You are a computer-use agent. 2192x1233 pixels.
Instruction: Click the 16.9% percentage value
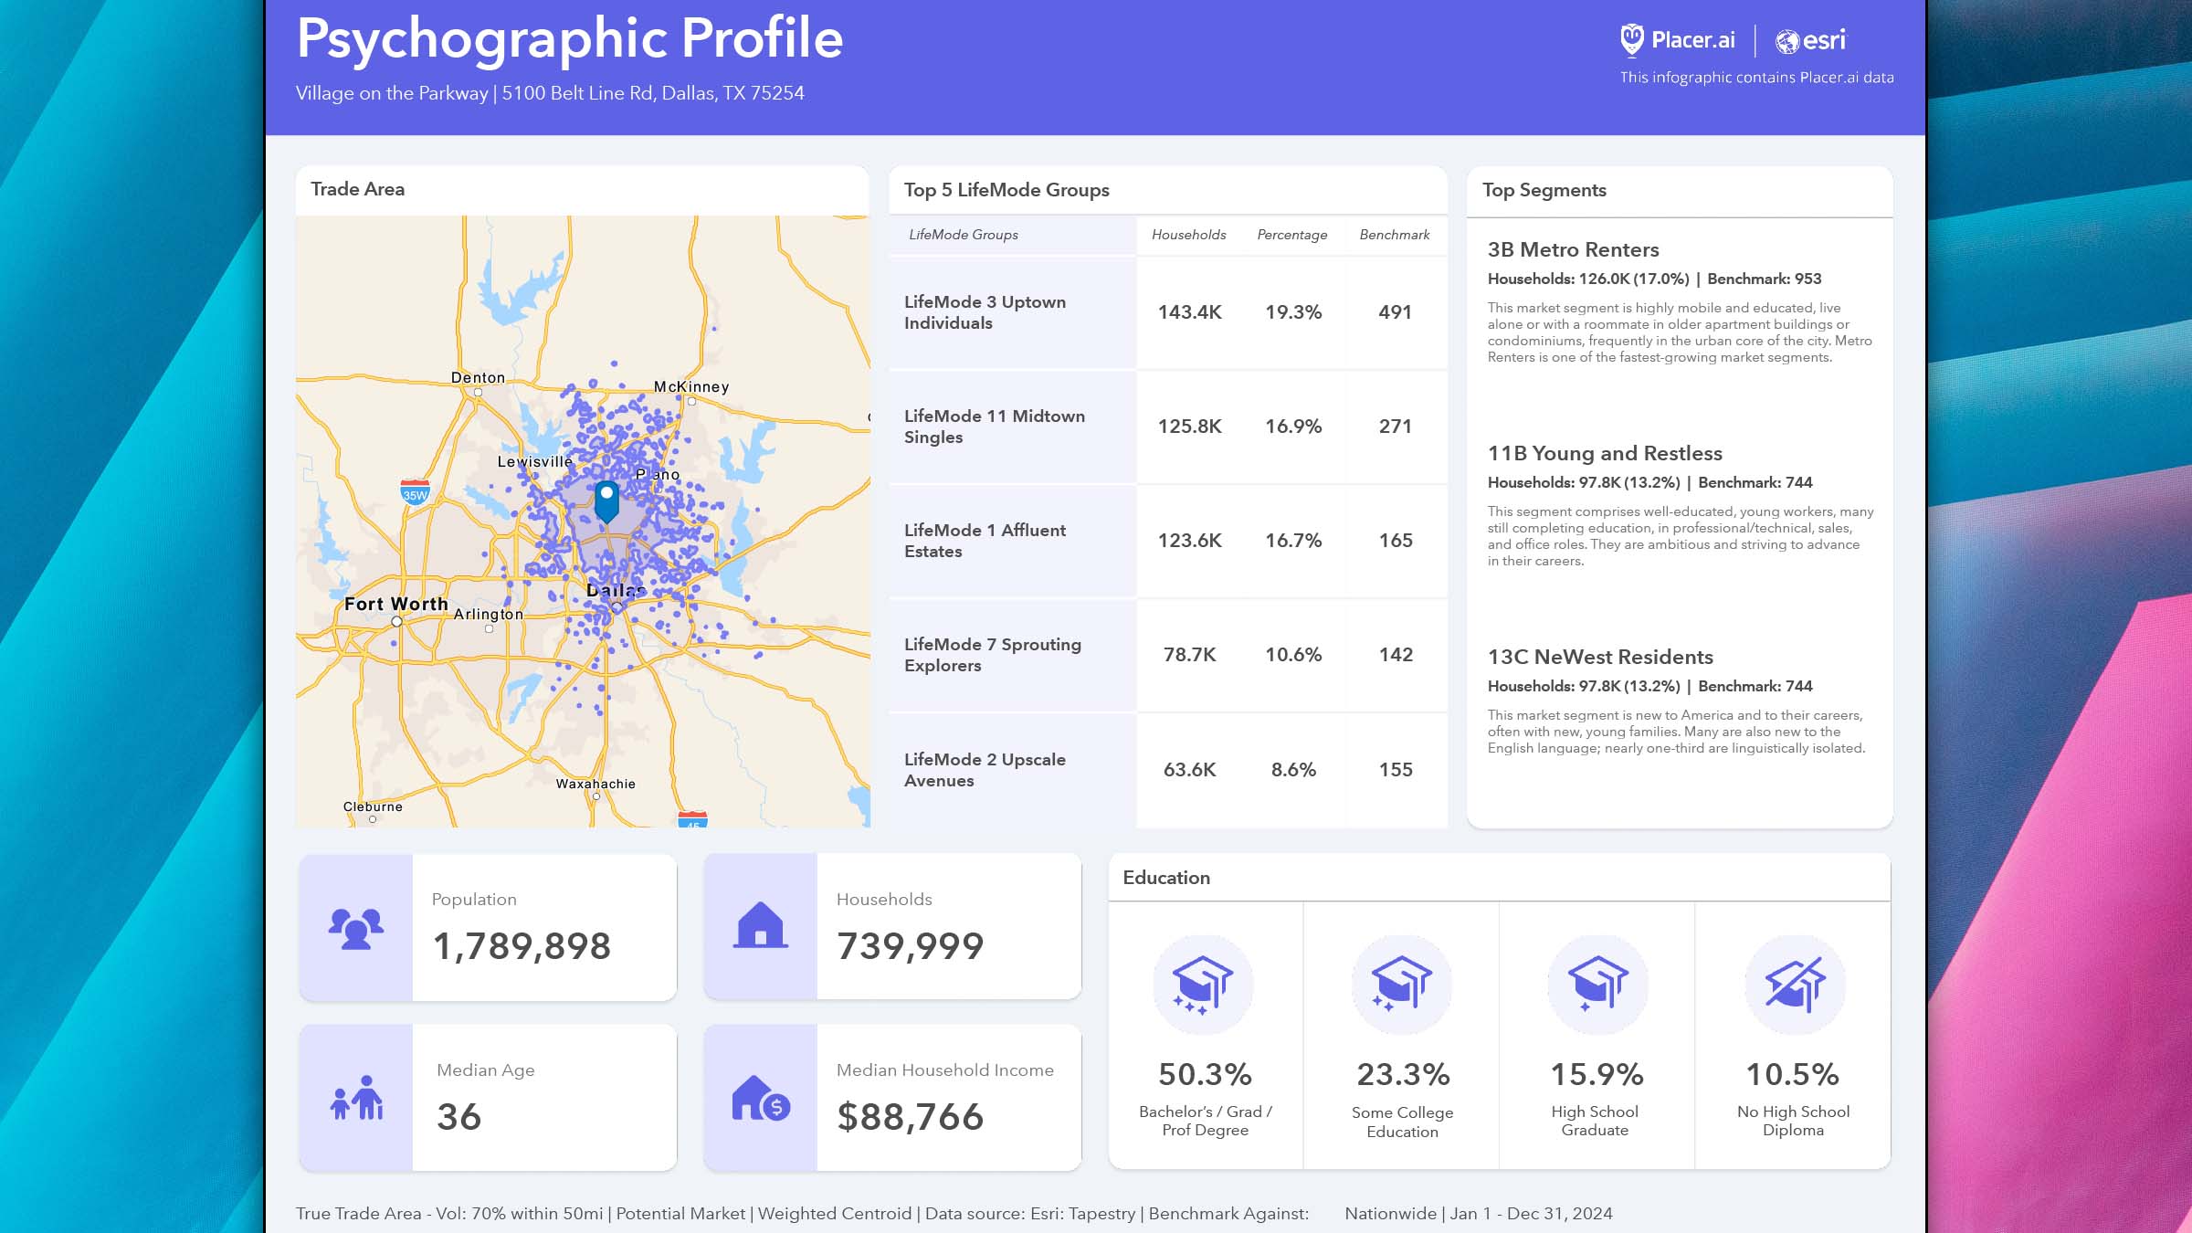[1293, 427]
